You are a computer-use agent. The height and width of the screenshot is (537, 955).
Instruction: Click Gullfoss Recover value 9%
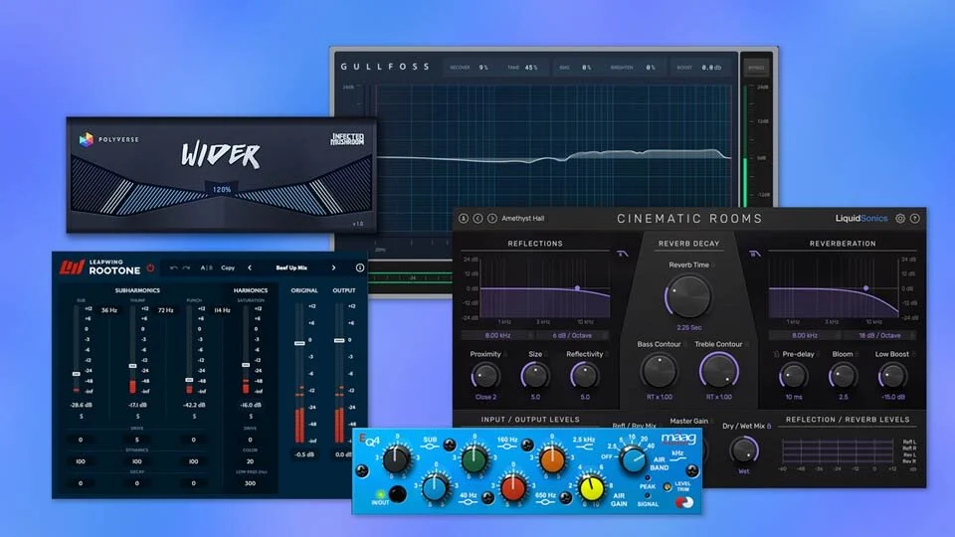coord(483,68)
